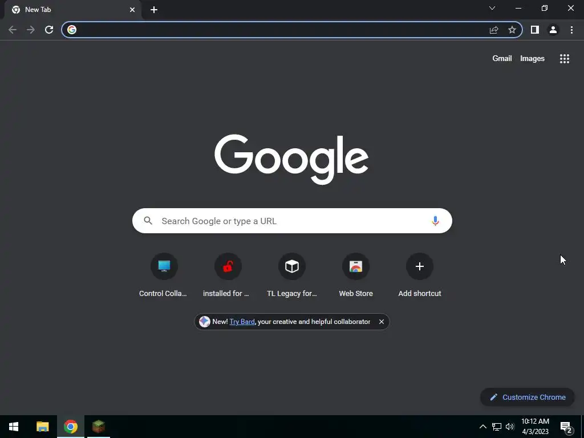Open Google Images link
Screen dimensions: 584x438
pyautogui.click(x=532, y=59)
